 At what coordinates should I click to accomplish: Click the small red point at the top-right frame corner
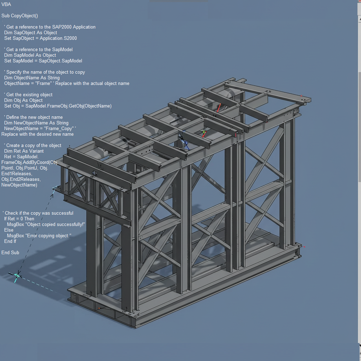tap(301, 96)
